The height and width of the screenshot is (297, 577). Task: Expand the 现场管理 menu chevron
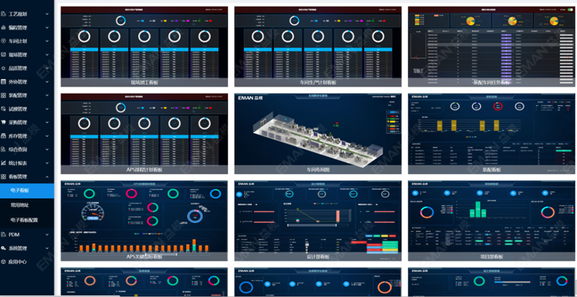coord(49,55)
